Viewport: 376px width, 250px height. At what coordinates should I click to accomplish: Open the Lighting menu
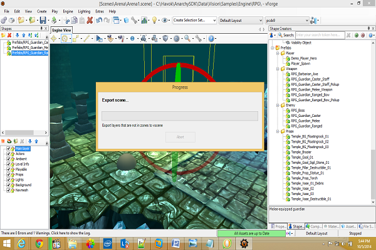(x=84, y=11)
